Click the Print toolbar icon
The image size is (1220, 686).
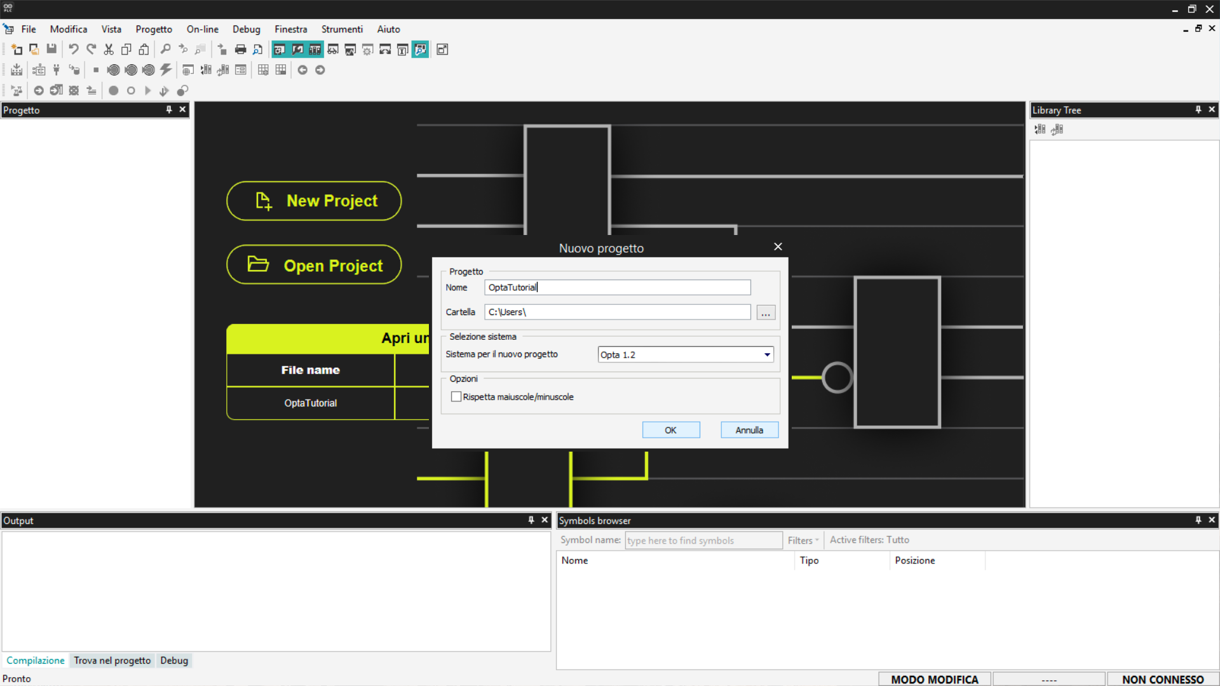[240, 50]
